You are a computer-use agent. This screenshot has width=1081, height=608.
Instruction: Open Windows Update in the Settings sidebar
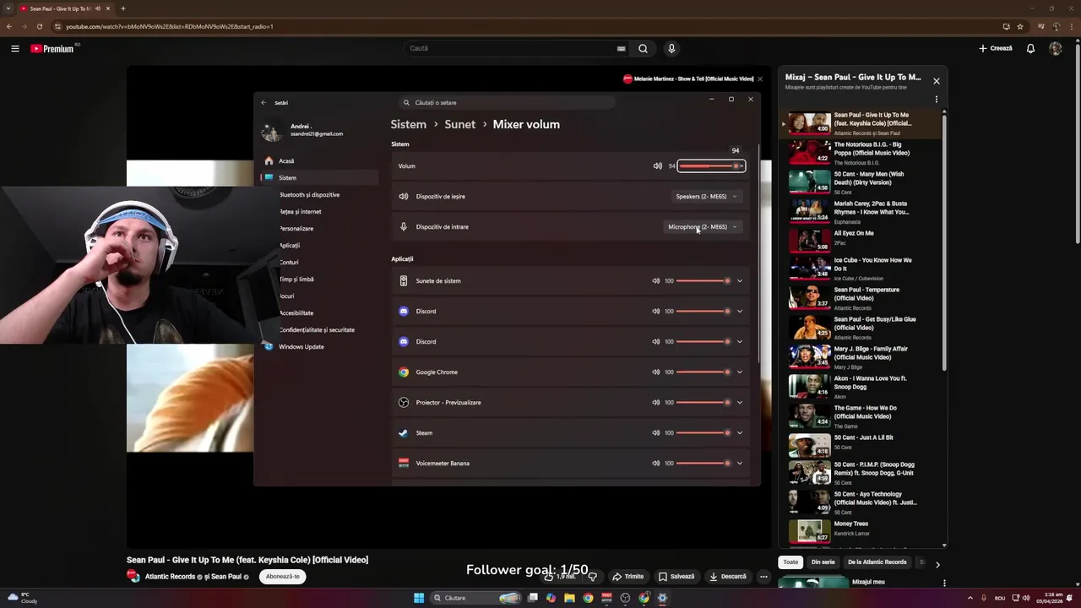point(301,347)
